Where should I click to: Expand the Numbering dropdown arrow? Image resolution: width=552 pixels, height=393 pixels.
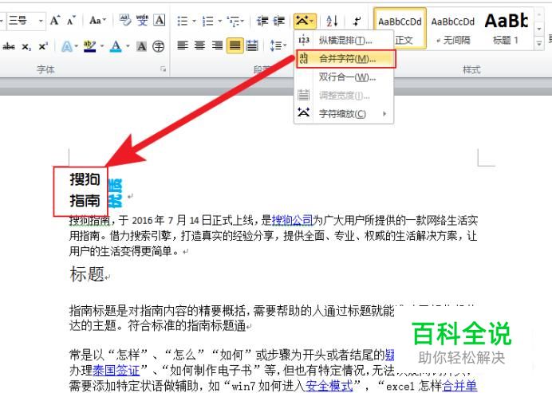point(219,21)
